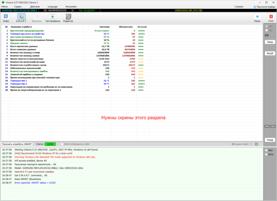Click the Получить атрибуты SMART button

point(17,144)
